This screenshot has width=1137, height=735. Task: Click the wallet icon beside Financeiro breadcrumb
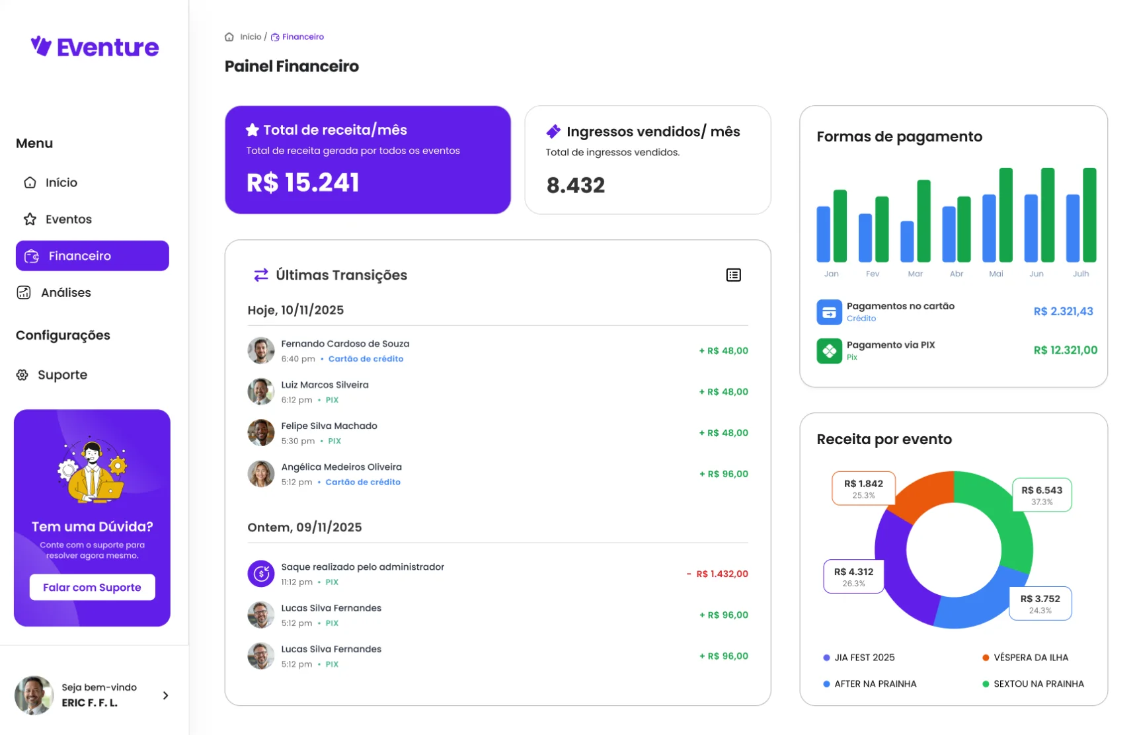(275, 37)
